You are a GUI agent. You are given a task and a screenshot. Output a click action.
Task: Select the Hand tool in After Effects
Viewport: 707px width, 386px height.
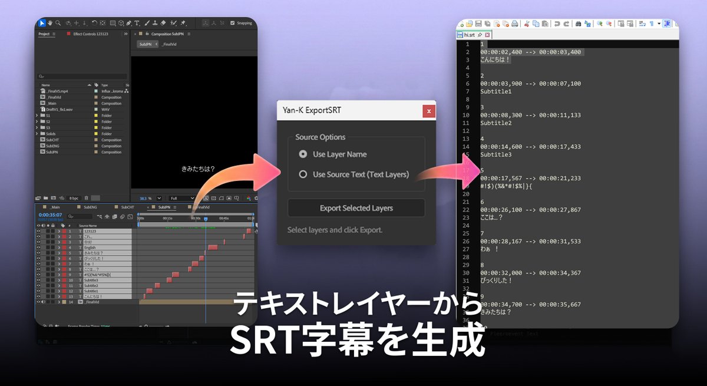tap(50, 23)
